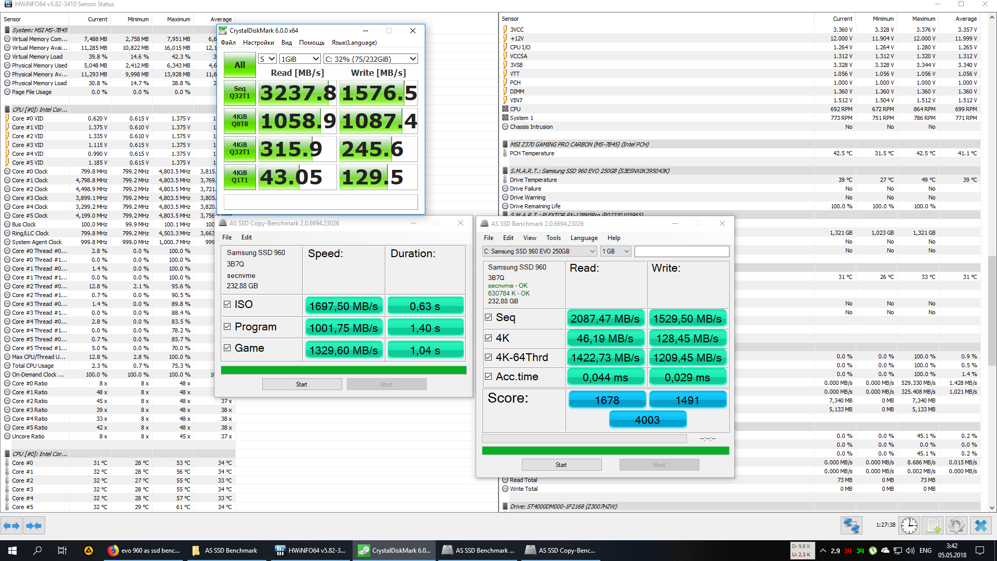Open HWiNFO network remote monitoring icon
Screen dimensions: 997x561
pos(852,526)
